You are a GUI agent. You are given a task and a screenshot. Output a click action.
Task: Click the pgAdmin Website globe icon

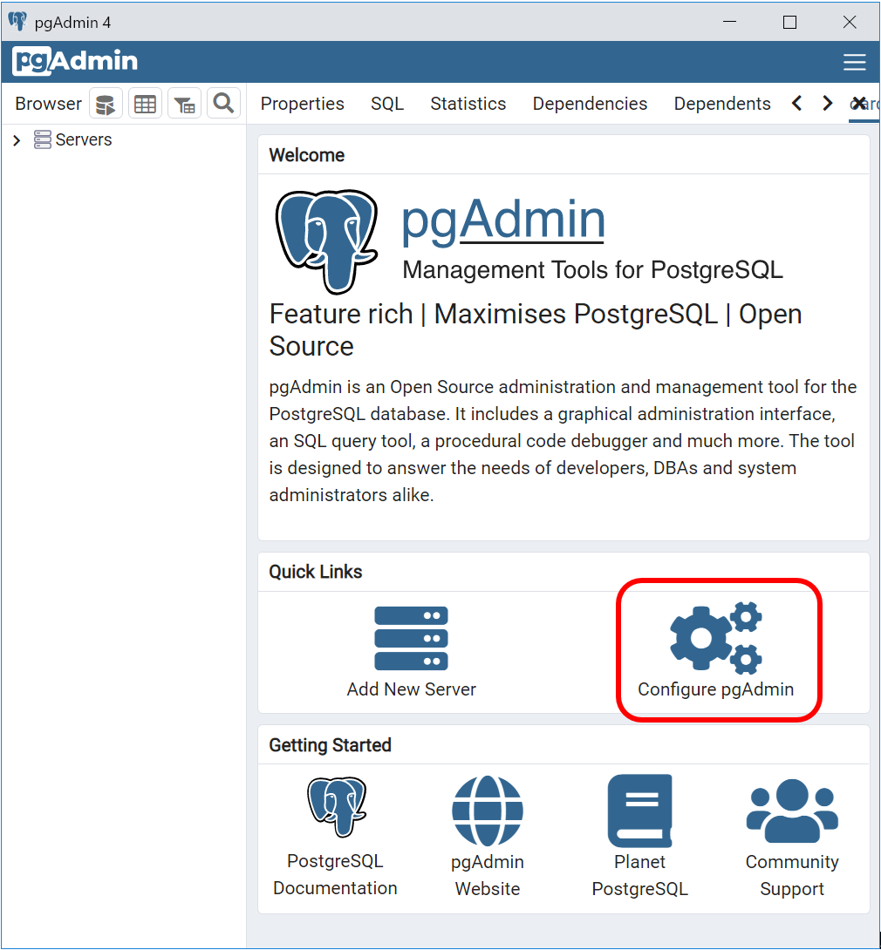click(x=488, y=811)
